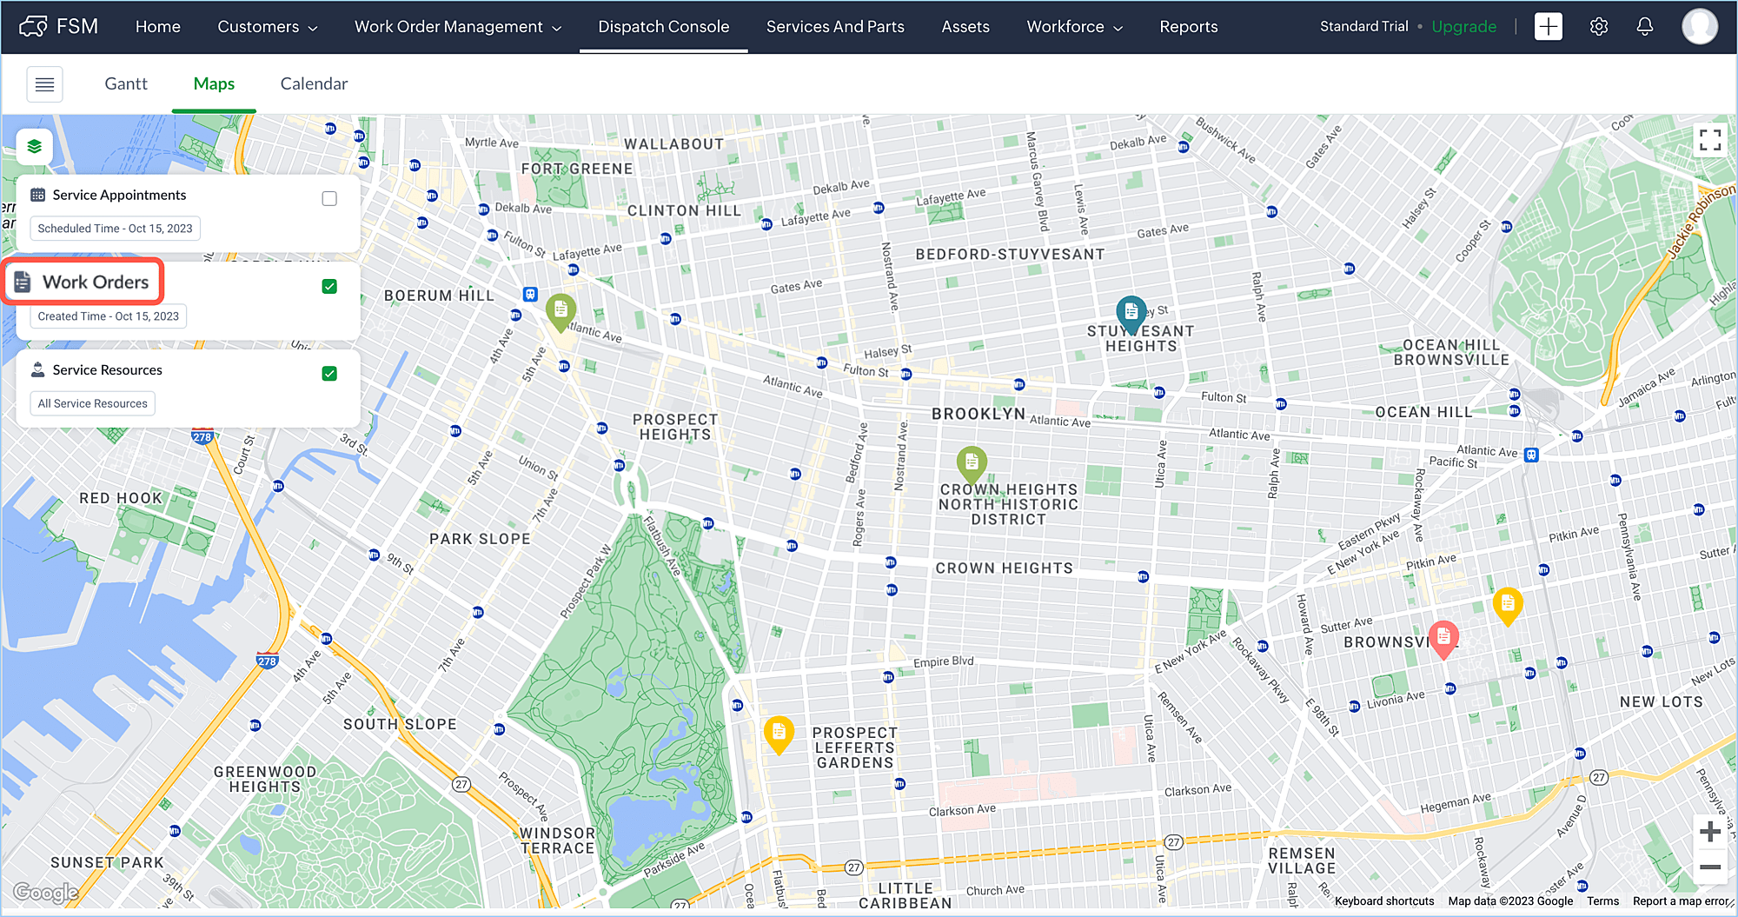Screen dimensions: 1738x917
Task: Click the Park Slope map label
Action: [x=480, y=539]
